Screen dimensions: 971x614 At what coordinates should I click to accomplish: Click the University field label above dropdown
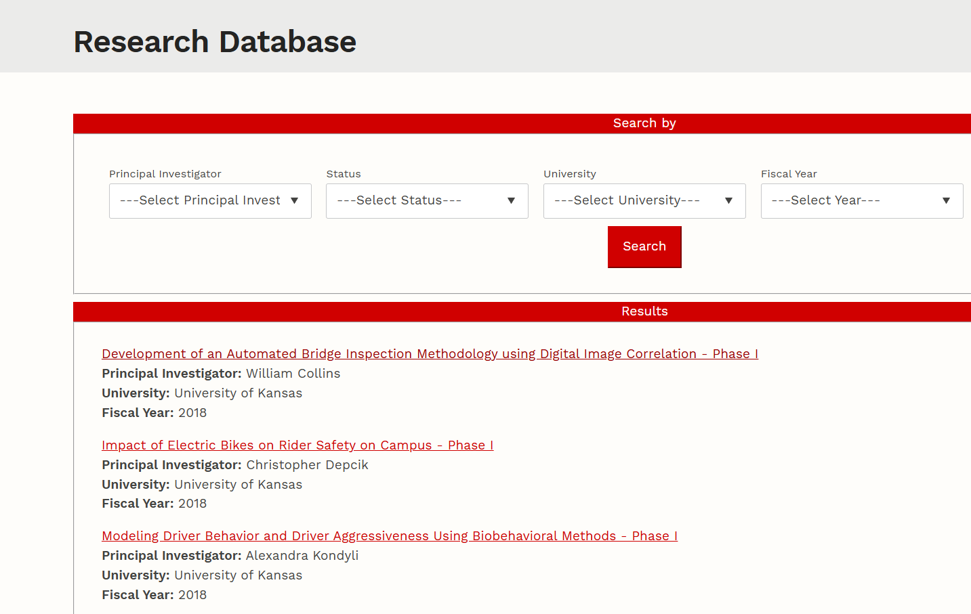click(570, 174)
